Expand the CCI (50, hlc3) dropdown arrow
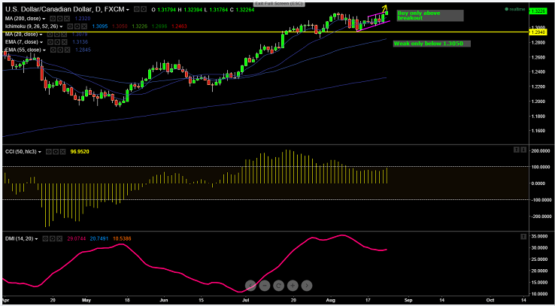555x306 pixels. (40, 152)
